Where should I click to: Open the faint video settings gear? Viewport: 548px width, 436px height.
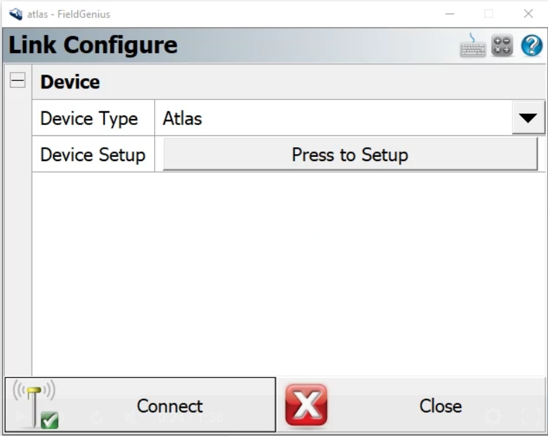click(x=493, y=417)
